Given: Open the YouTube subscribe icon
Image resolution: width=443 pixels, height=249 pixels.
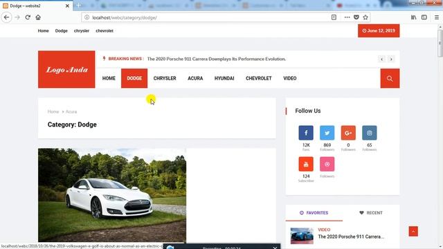Looking at the screenshot, I should (x=306, y=164).
